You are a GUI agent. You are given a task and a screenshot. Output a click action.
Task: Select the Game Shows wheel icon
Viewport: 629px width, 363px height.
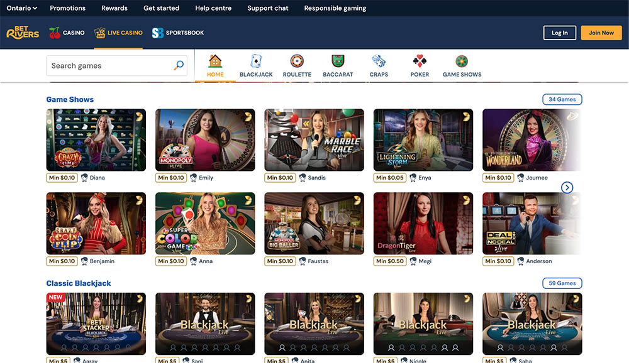pyautogui.click(x=462, y=62)
